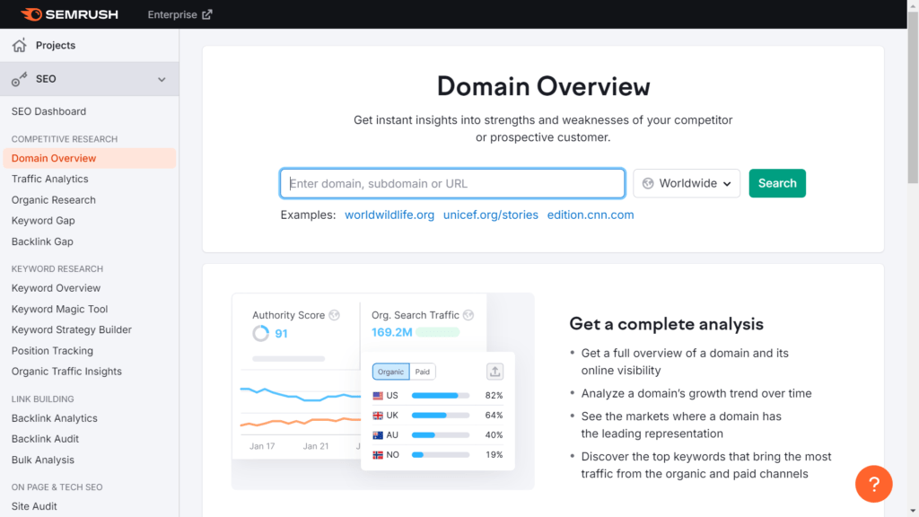Screen dimensions: 919x517
Task: Click the US 82% progress bar
Action: (x=440, y=396)
